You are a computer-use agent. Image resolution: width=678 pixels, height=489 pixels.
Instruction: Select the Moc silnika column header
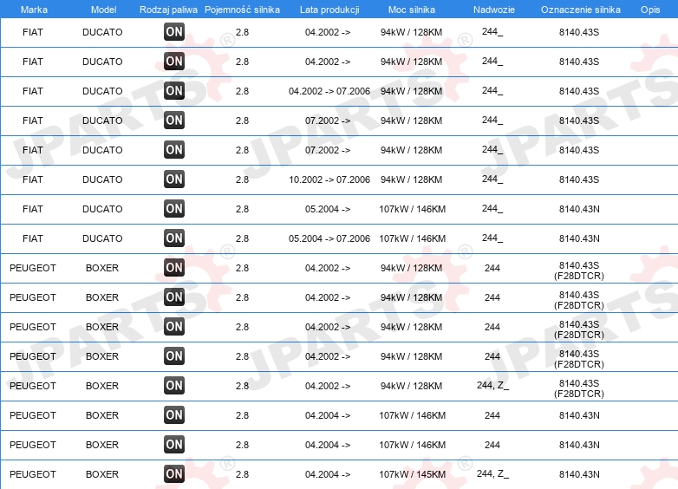coord(412,10)
